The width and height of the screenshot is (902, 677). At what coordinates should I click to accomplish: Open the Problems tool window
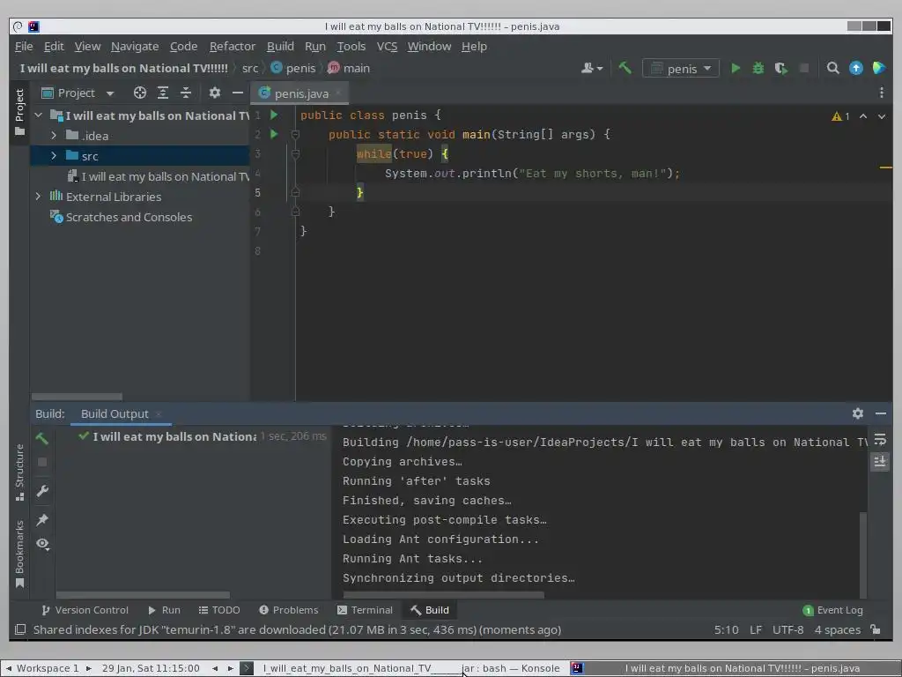point(288,610)
